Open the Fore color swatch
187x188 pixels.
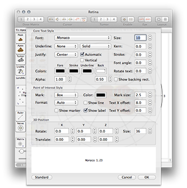[60, 71]
